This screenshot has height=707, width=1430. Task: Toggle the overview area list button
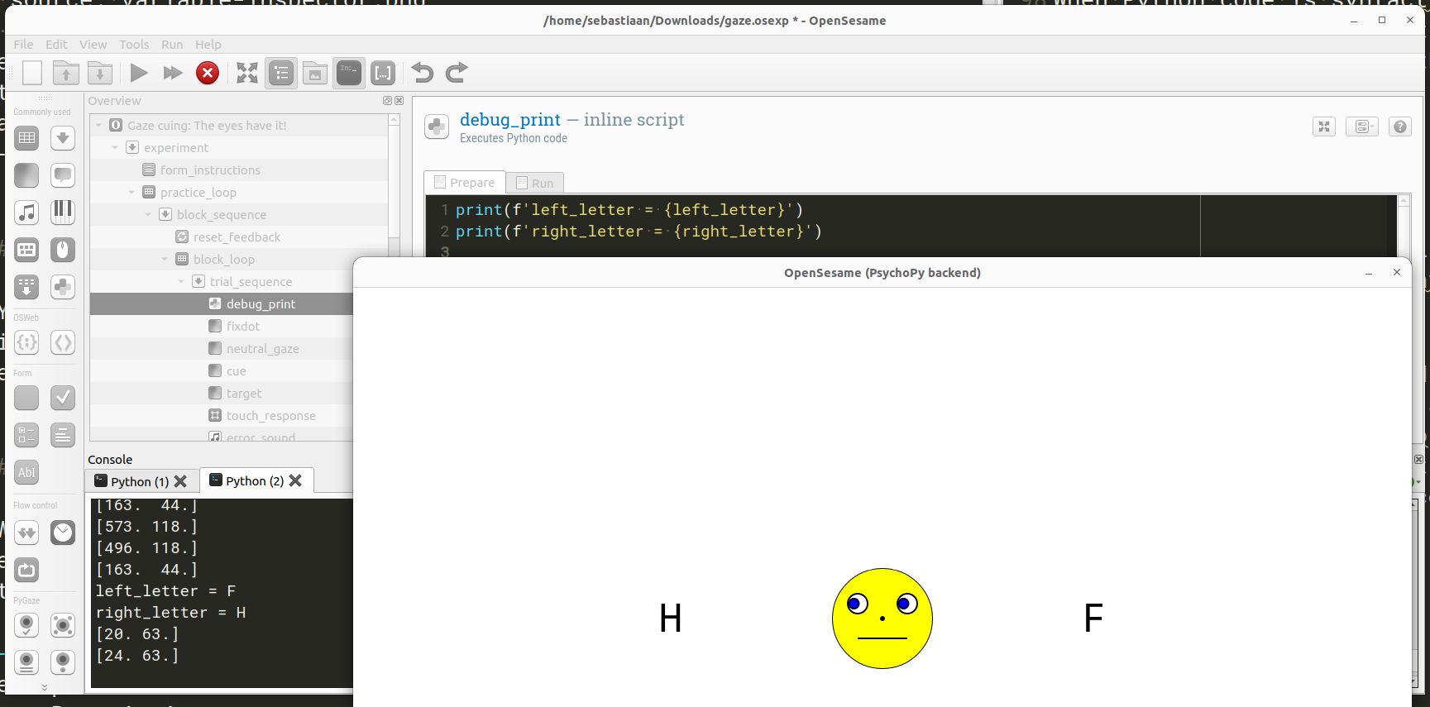click(x=281, y=74)
